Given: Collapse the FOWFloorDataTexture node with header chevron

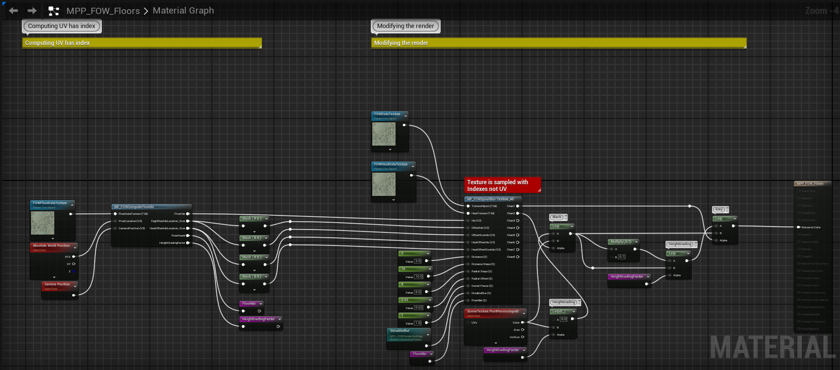Looking at the screenshot, I should pyautogui.click(x=72, y=205).
